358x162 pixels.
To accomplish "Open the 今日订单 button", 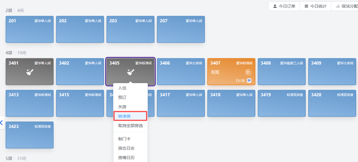I will point(284,6).
